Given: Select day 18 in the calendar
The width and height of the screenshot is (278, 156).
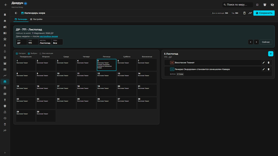Looking at the screenshot, I should 86,91.
